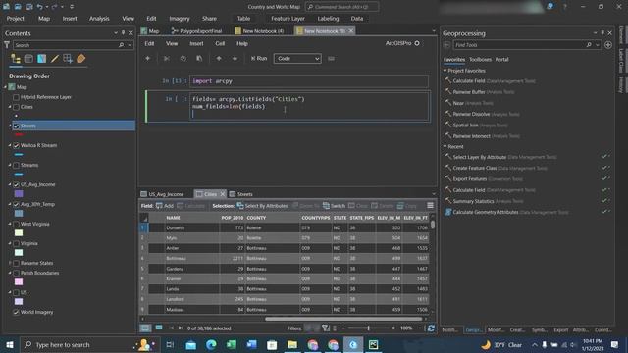Image resolution: width=628 pixels, height=353 pixels.
Task: Insert a notebook cell with plus icon
Action: tap(148, 59)
